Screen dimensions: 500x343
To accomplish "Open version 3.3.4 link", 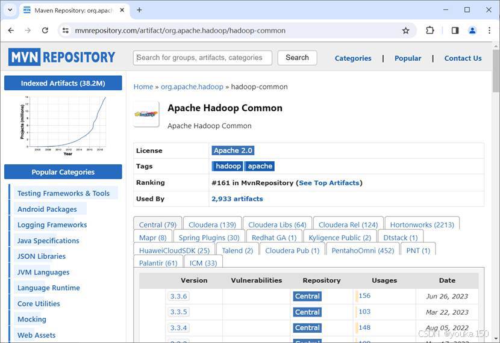I will point(178,328).
